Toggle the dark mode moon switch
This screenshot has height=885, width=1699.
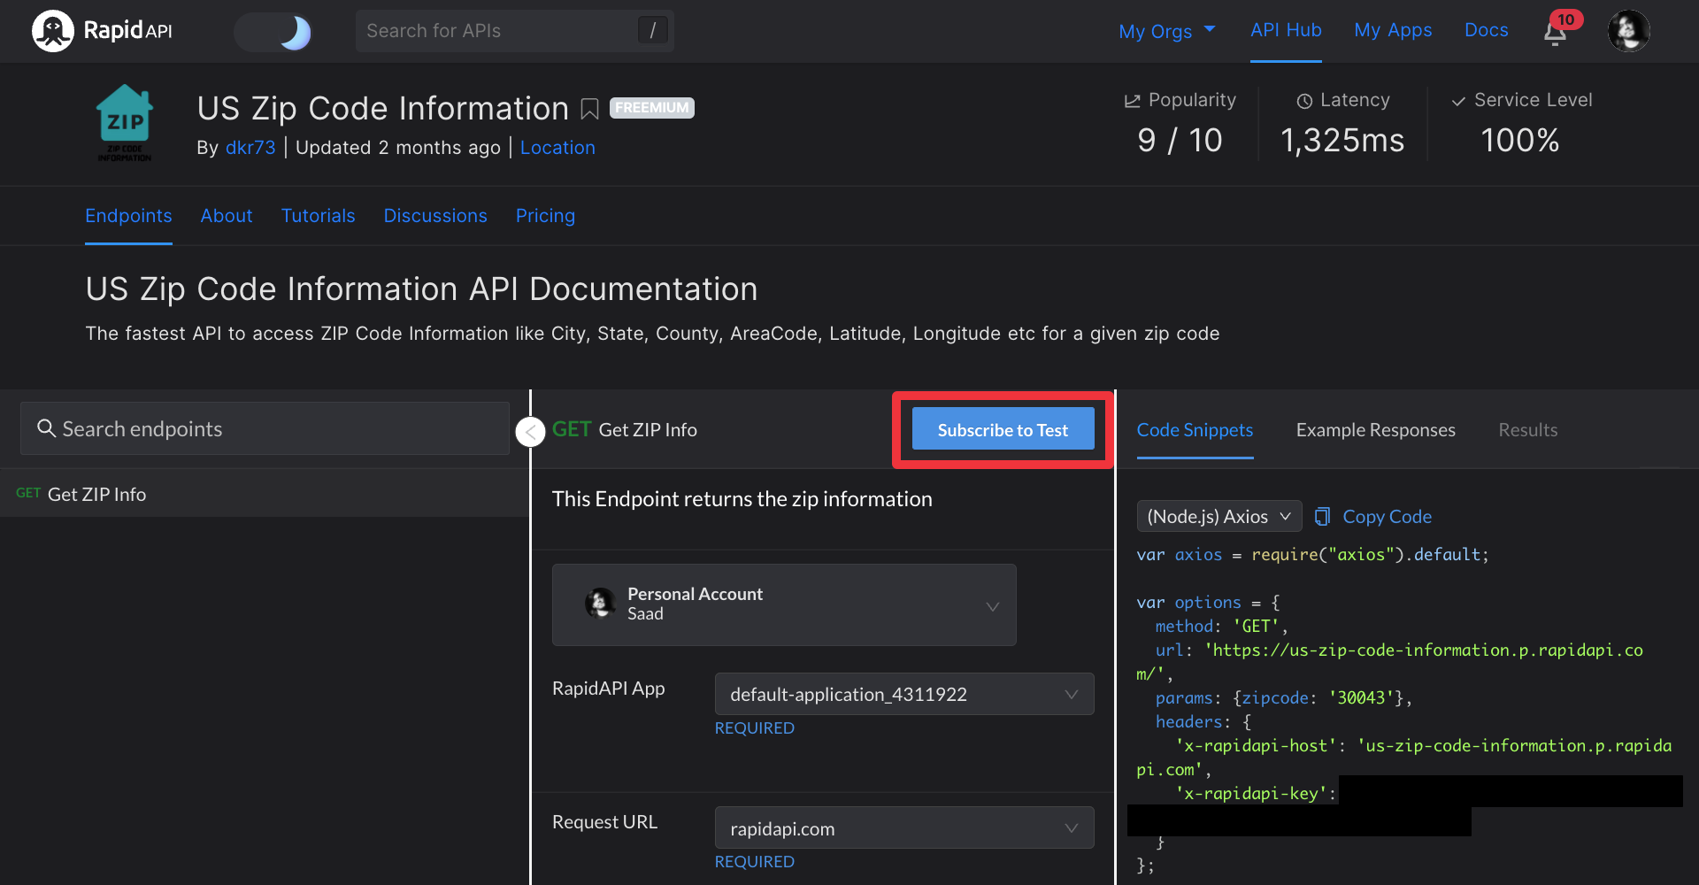pyautogui.click(x=273, y=32)
